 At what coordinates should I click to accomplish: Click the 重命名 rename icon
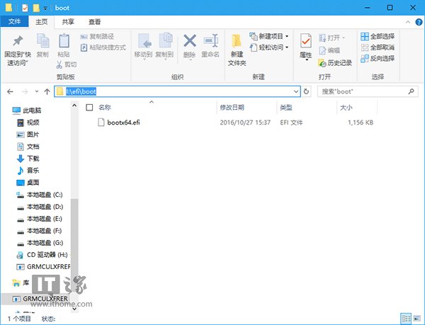pyautogui.click(x=210, y=42)
